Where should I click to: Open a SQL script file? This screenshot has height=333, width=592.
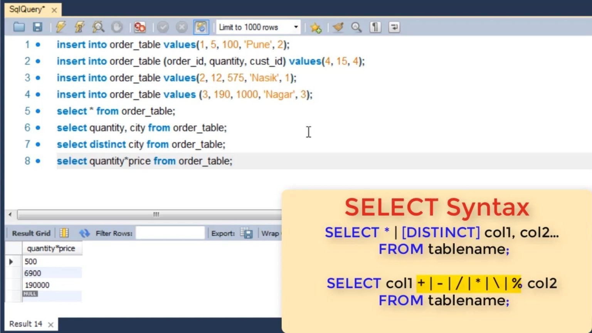coord(18,27)
